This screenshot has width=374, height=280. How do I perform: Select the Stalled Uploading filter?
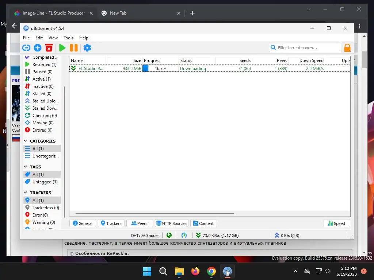[42, 101]
